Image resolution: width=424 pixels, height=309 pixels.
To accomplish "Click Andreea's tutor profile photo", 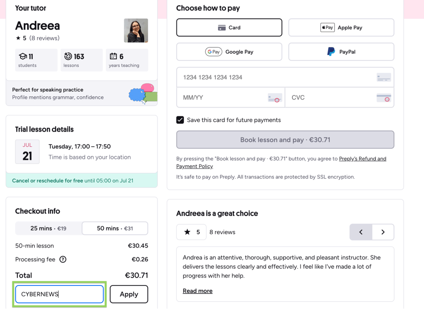I will [136, 31].
